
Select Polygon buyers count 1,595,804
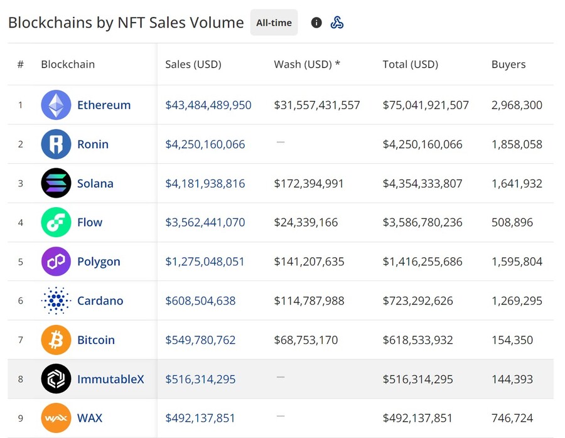click(517, 262)
